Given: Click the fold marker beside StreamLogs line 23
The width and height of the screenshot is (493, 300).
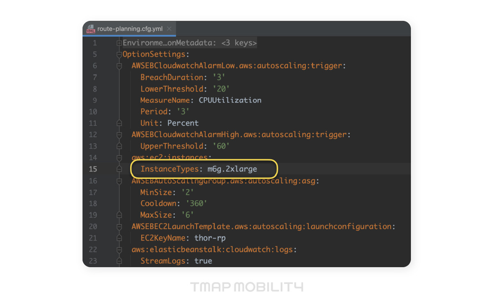Looking at the screenshot, I should click(x=119, y=261).
